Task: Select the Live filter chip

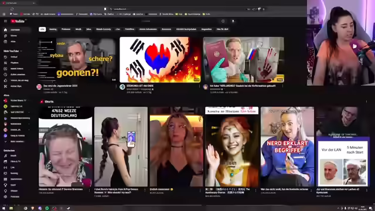Action: (118, 29)
